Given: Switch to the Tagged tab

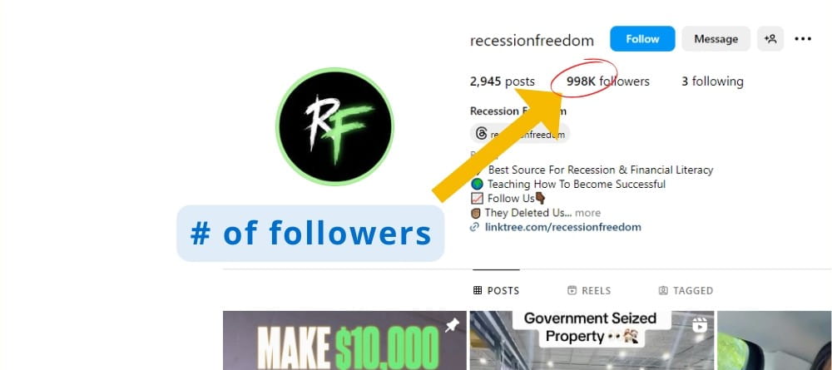Looking at the screenshot, I should 686,290.
